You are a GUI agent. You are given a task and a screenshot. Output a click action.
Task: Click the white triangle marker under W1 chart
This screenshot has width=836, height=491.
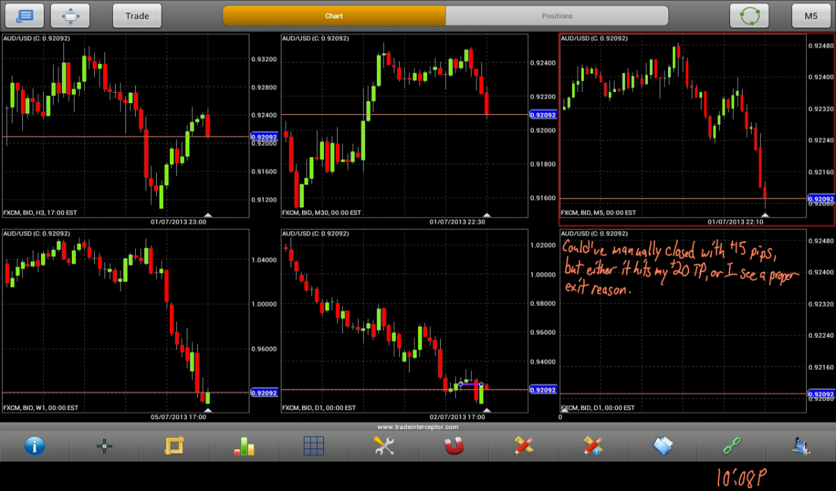(x=207, y=410)
